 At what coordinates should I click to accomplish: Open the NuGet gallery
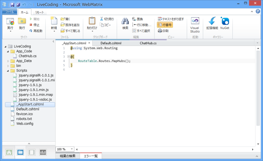pyautogui.click(x=225, y=23)
